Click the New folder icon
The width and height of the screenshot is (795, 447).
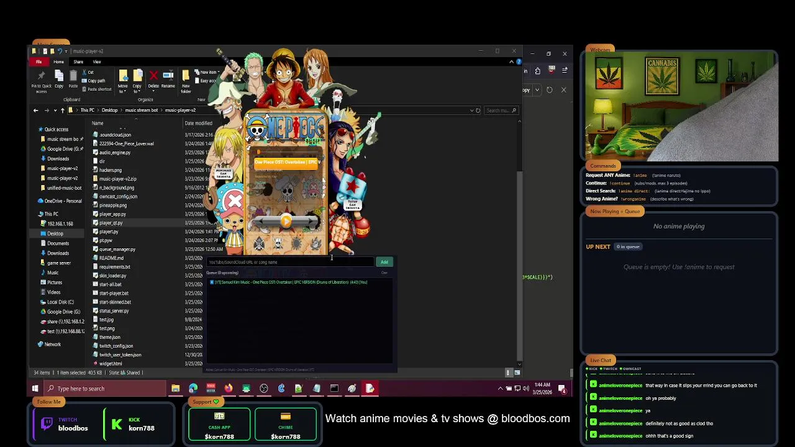(186, 76)
